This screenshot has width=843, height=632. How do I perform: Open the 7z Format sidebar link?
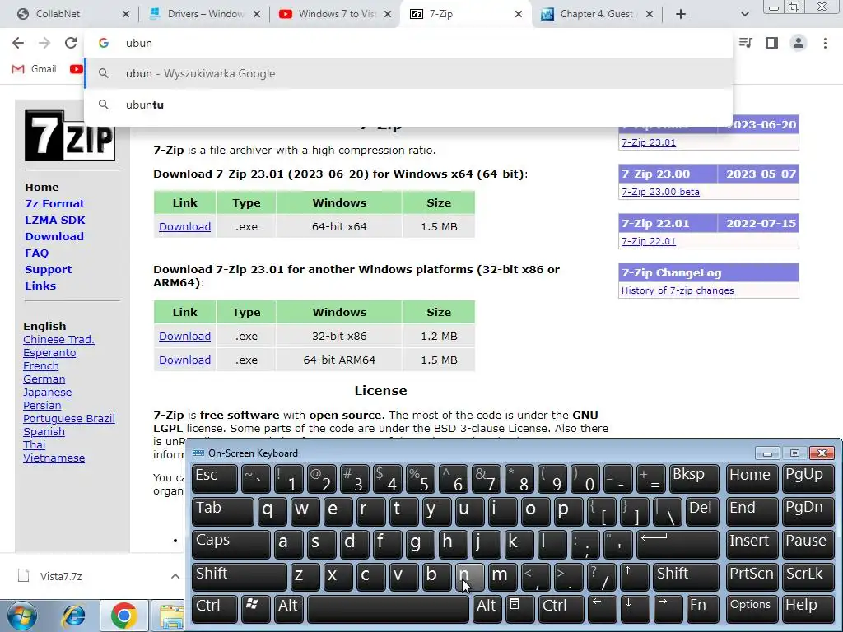(54, 204)
